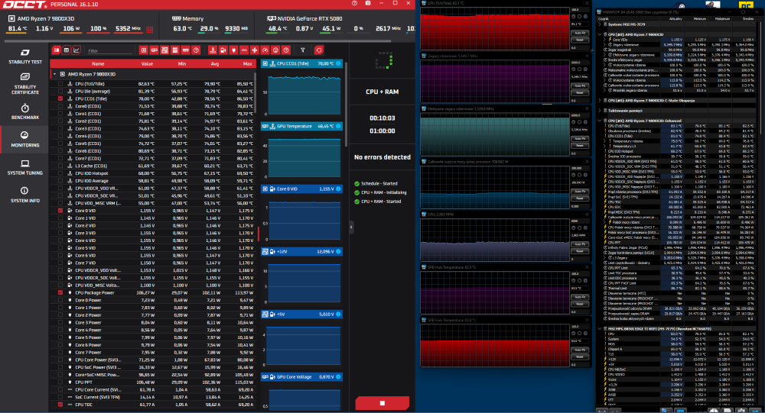765x413 pixels.
Task: Click the temperature sensor filter icon
Action: pyautogui.click(x=213, y=50)
